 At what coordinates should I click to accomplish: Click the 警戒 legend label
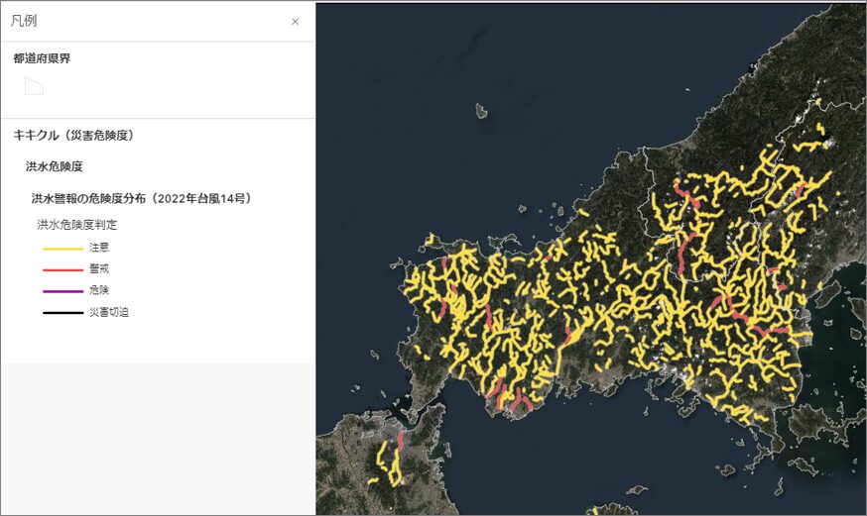[99, 268]
